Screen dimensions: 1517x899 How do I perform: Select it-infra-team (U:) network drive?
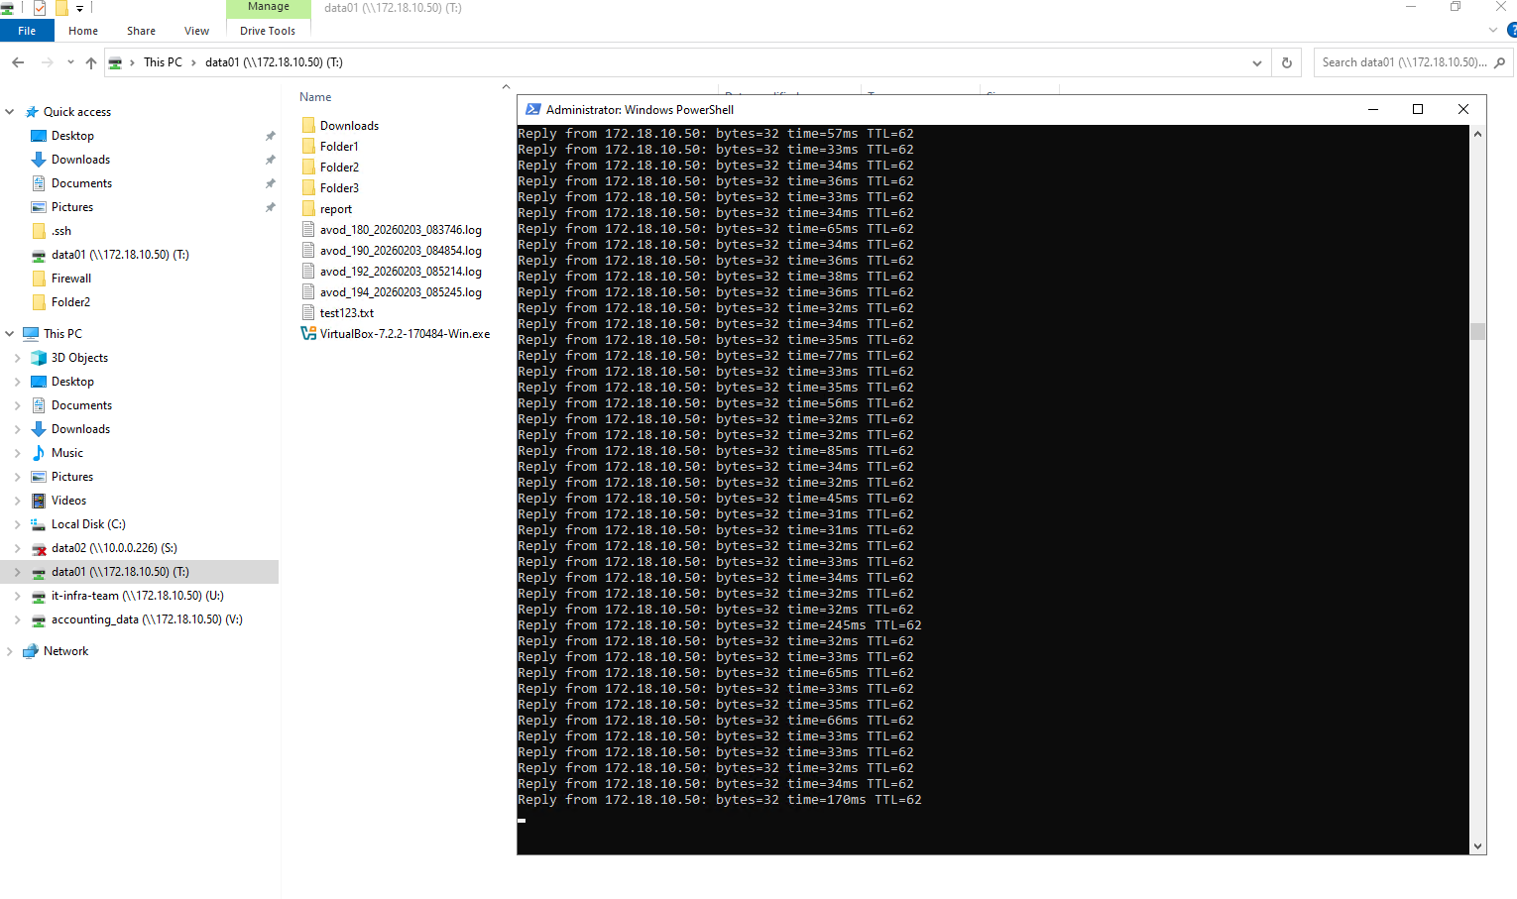137,596
